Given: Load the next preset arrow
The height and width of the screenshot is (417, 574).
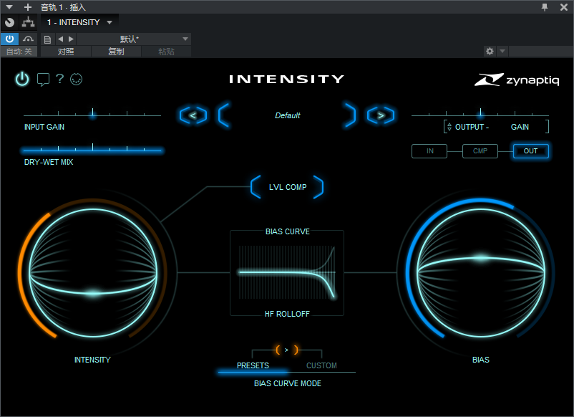Looking at the screenshot, I should coord(381,115).
